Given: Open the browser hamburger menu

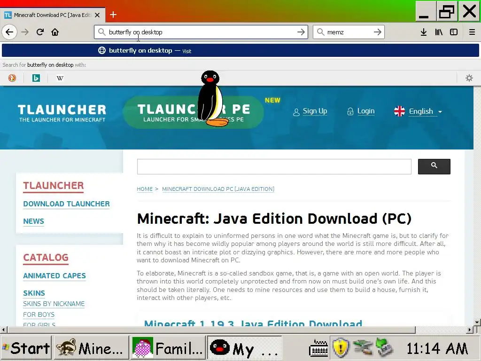Looking at the screenshot, I should tap(472, 32).
